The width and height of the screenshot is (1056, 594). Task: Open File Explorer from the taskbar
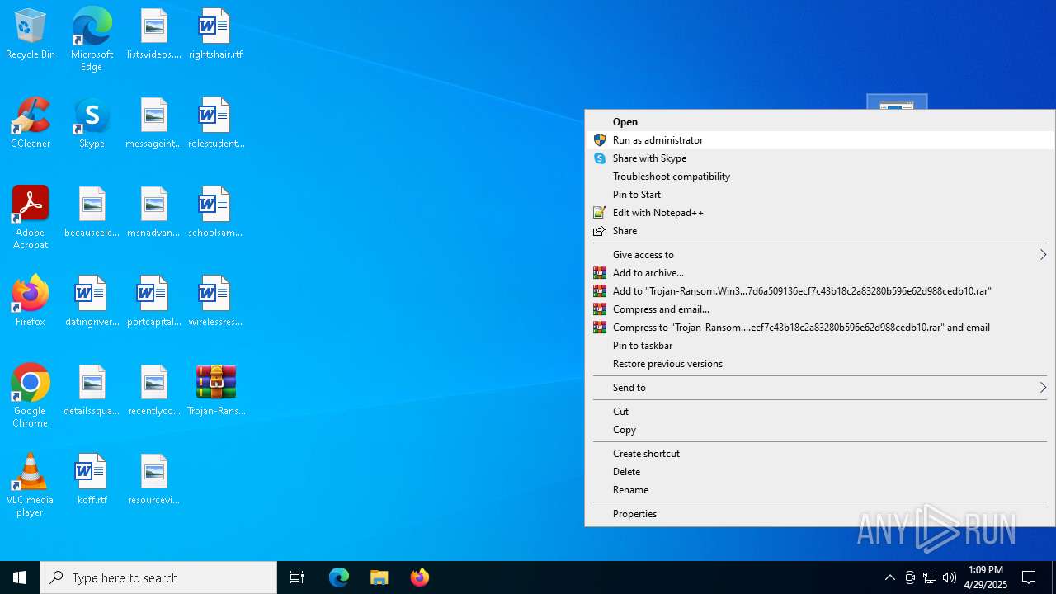click(379, 577)
